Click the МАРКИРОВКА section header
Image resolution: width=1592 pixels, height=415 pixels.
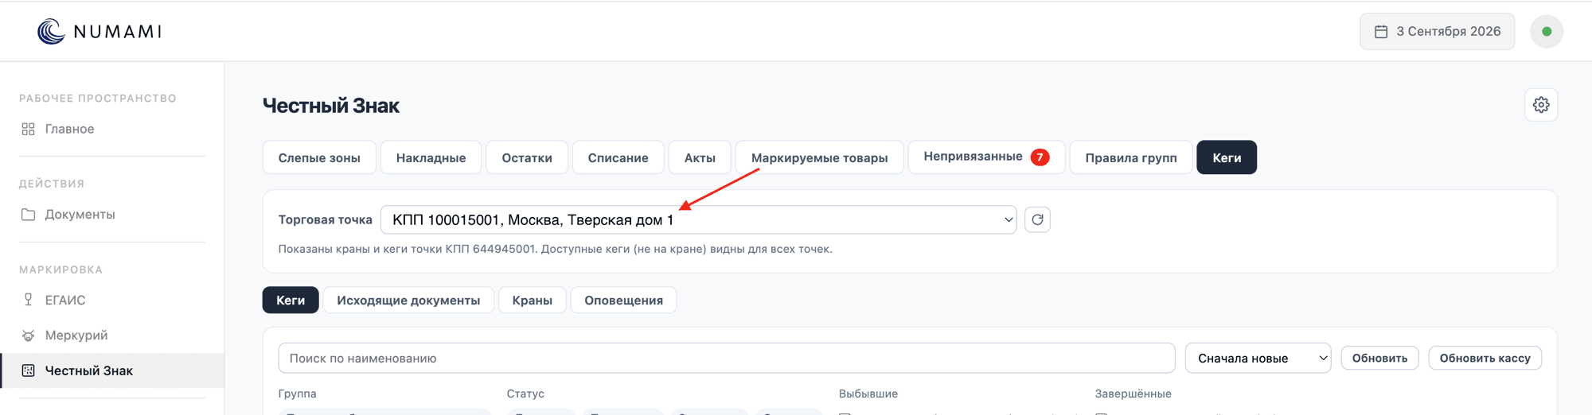coord(60,270)
